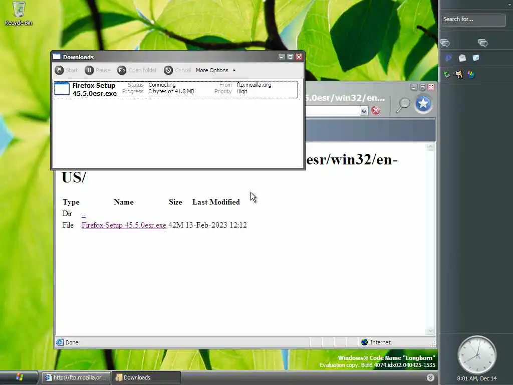Click the Downloads title bar icon
This screenshot has height=385, width=513.
(57, 57)
